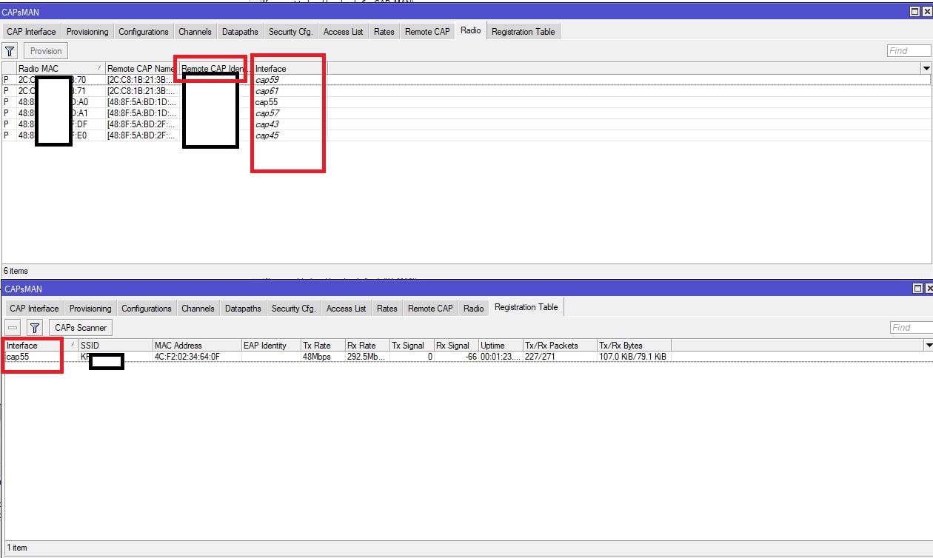This screenshot has width=933, height=558.
Task: Sort by SSID column header
Action: pyautogui.click(x=116, y=346)
